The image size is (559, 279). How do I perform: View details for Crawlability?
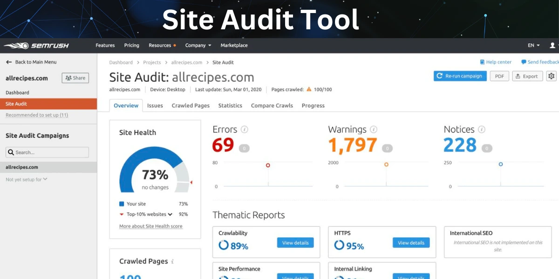[295, 243]
